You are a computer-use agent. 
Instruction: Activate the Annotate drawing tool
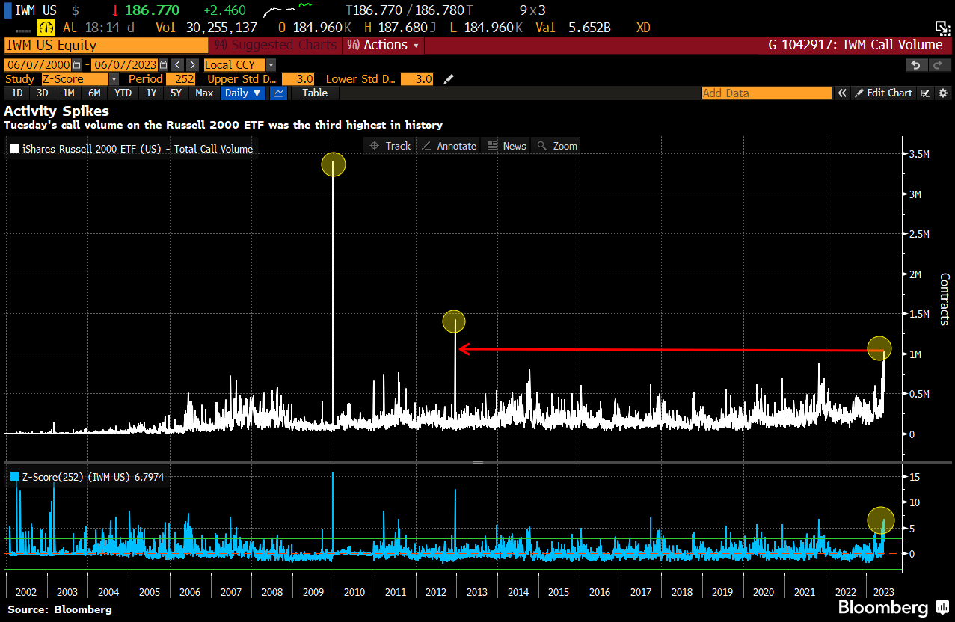(x=449, y=146)
